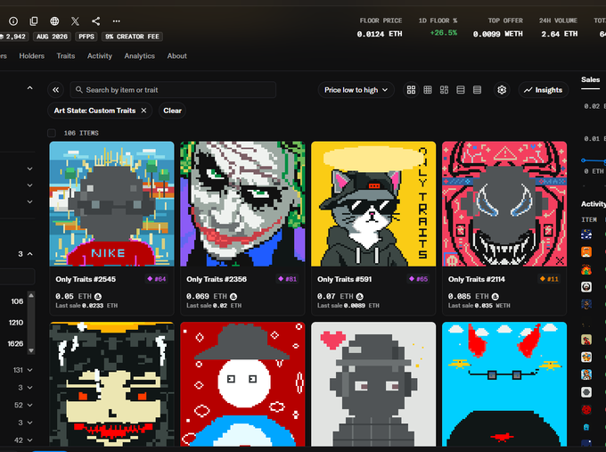Switch to list view with thumbnails
The width and height of the screenshot is (606, 452).
(461, 90)
